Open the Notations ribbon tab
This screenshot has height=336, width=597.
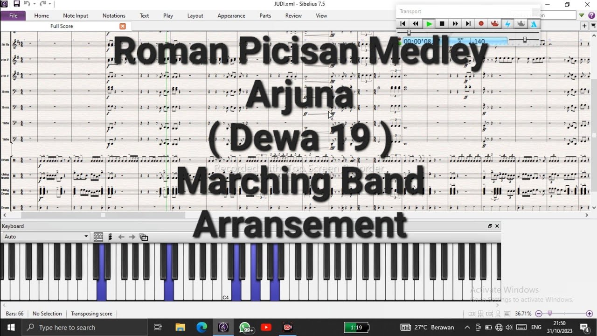pyautogui.click(x=114, y=15)
